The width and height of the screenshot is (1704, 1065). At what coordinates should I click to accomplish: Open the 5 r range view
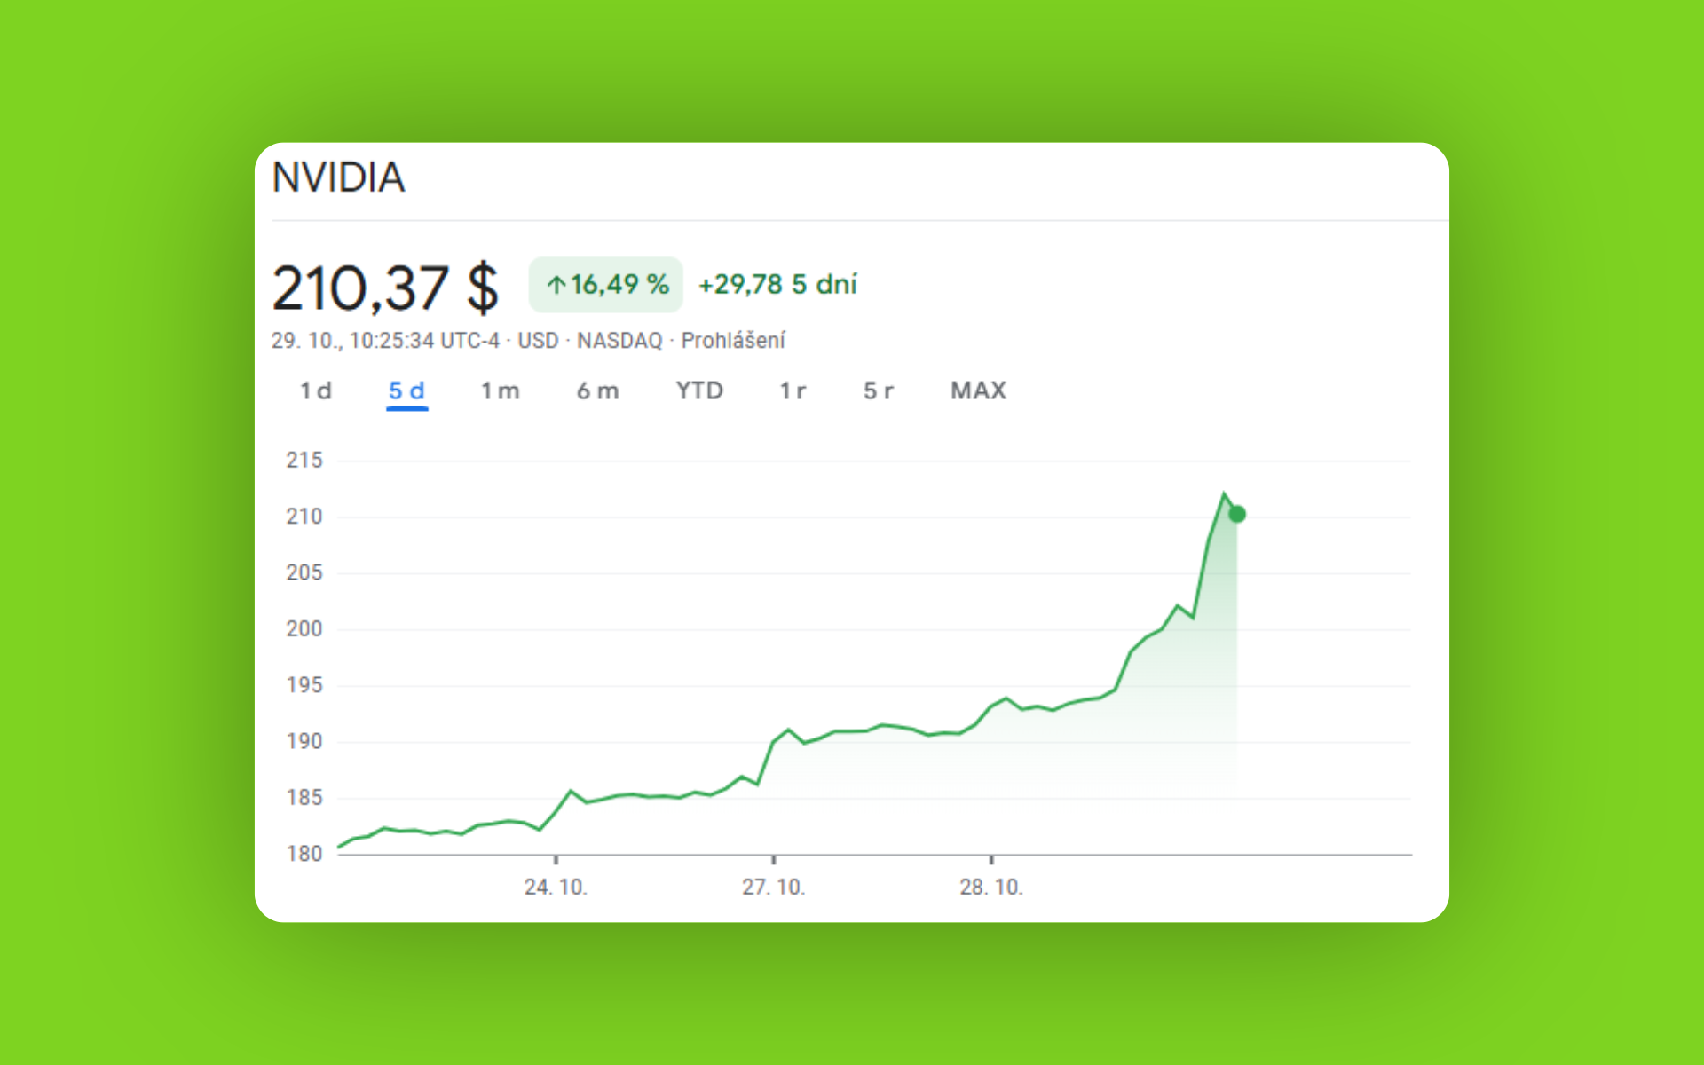pyautogui.click(x=878, y=390)
